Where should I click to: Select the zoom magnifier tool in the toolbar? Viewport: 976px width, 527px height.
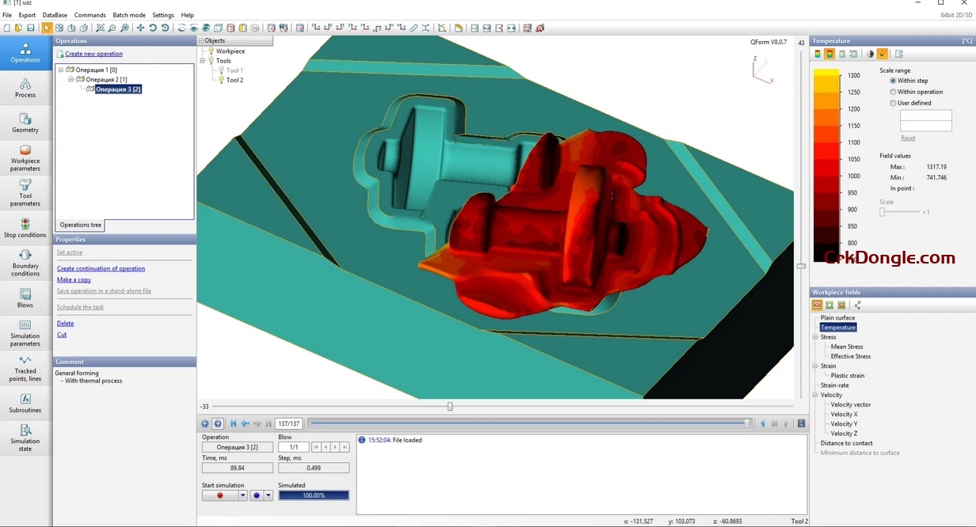[x=100, y=28]
